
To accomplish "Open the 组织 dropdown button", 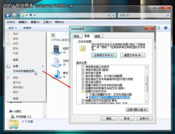I will [13, 28].
